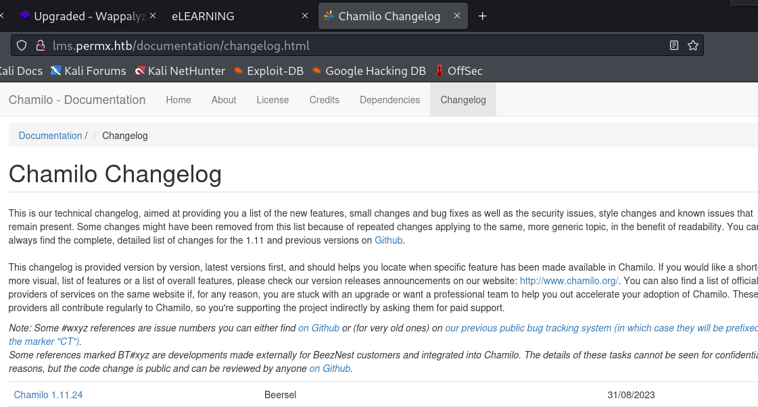Go to Home in the documentation navbar
The image size is (758, 407).
point(179,100)
